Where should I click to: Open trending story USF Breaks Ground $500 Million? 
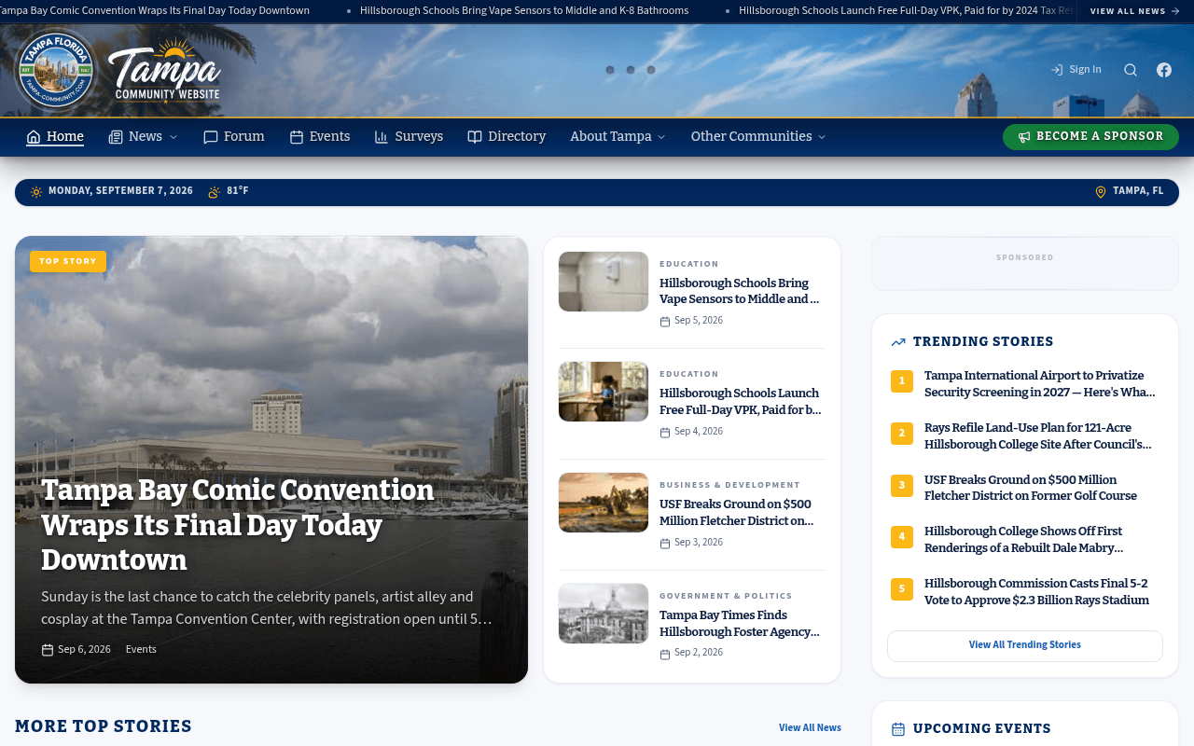(x=1031, y=489)
